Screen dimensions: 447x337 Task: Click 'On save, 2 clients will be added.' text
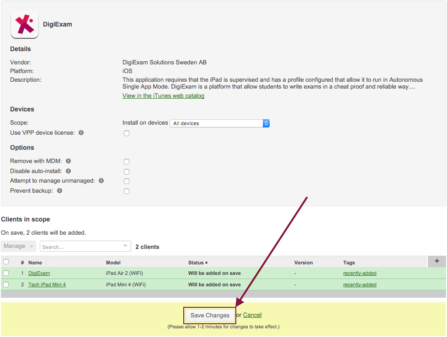pos(43,233)
